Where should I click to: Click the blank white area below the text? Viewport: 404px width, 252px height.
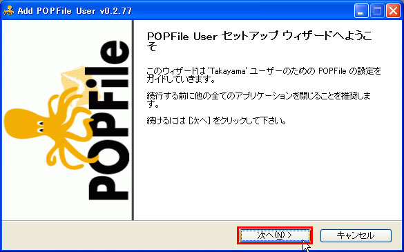[268, 175]
